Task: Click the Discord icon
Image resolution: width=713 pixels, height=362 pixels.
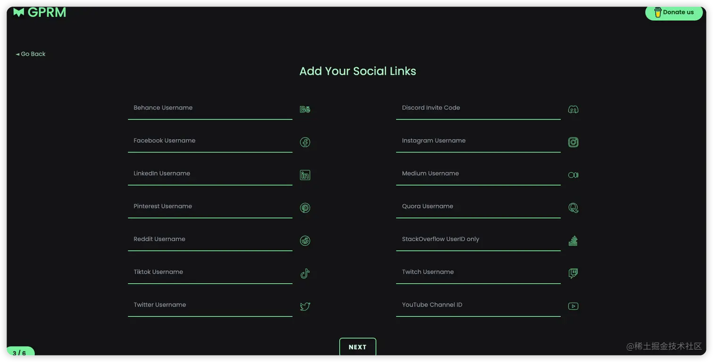Action: [573, 109]
